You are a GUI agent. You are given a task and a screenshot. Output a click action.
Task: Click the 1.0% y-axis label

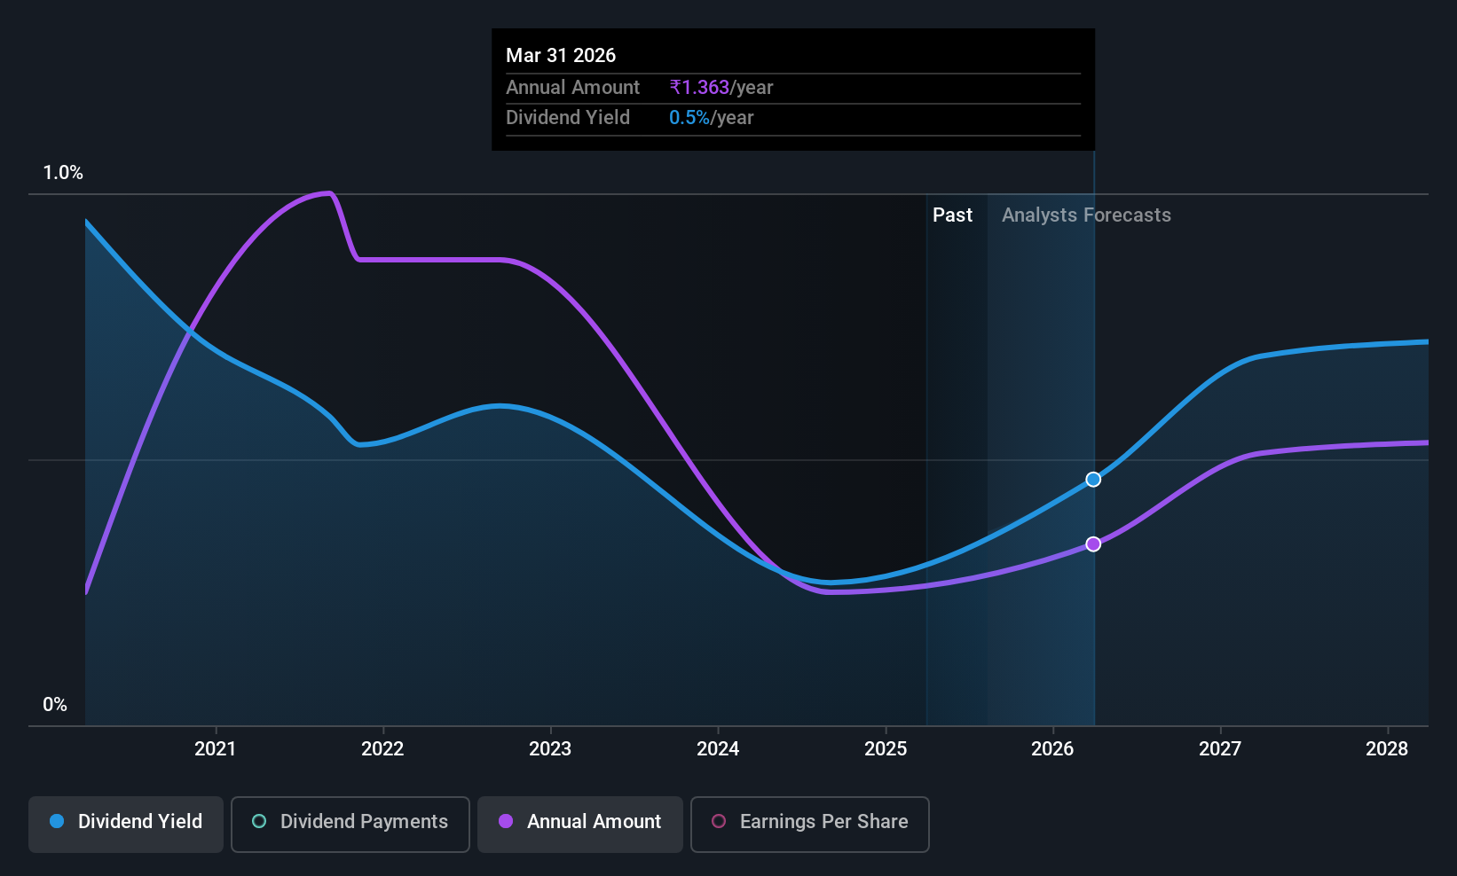tap(63, 173)
